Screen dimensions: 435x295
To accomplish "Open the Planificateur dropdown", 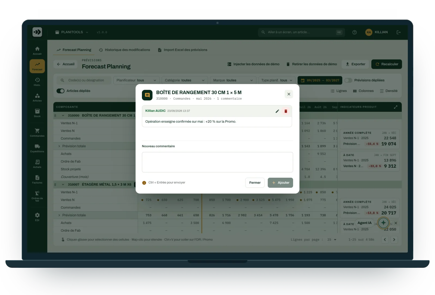I will 136,80.
